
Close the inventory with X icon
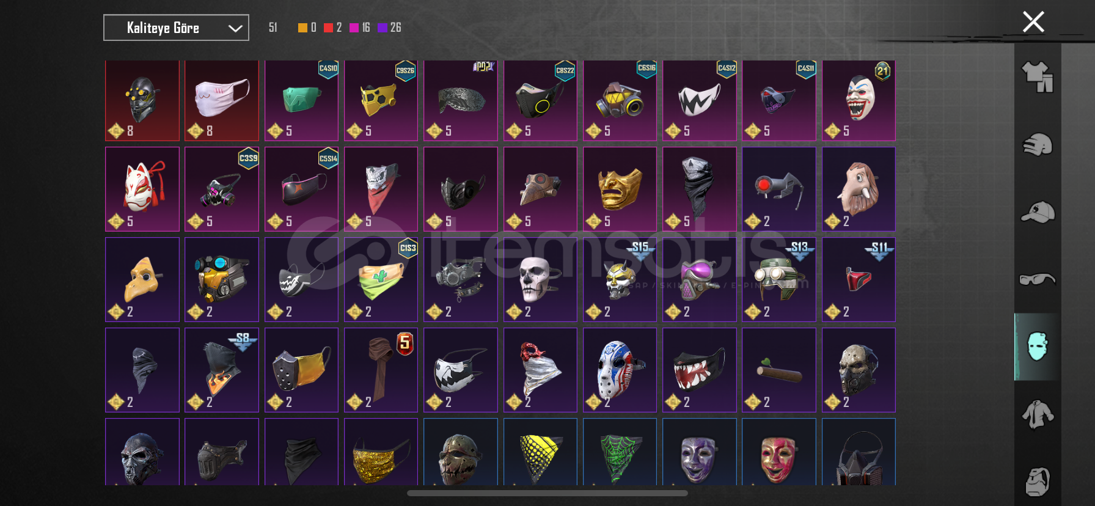pyautogui.click(x=1033, y=22)
